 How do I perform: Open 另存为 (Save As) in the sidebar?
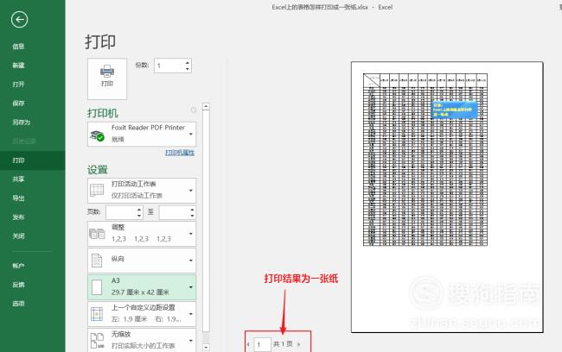click(21, 123)
